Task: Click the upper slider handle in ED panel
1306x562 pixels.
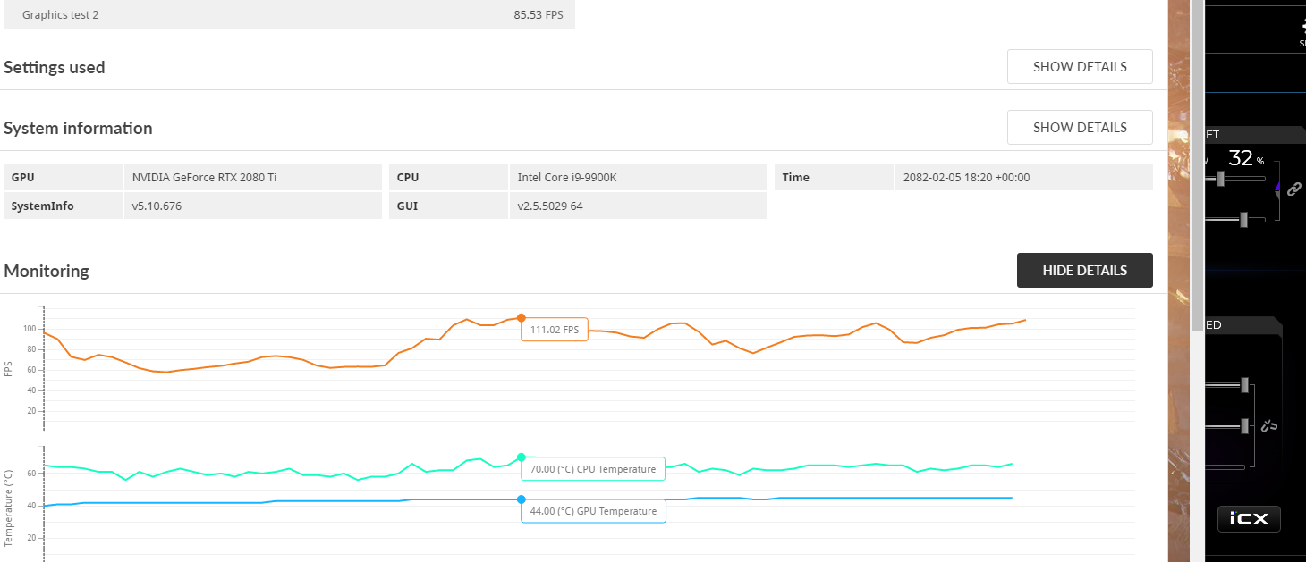Action: [1244, 385]
